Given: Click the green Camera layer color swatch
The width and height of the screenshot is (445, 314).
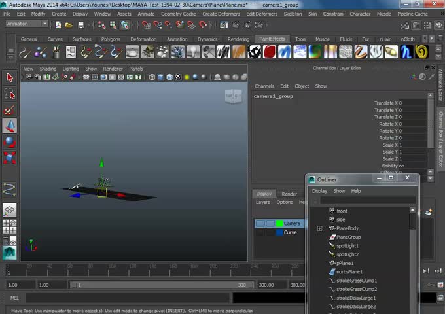Looking at the screenshot, I should 279,224.
